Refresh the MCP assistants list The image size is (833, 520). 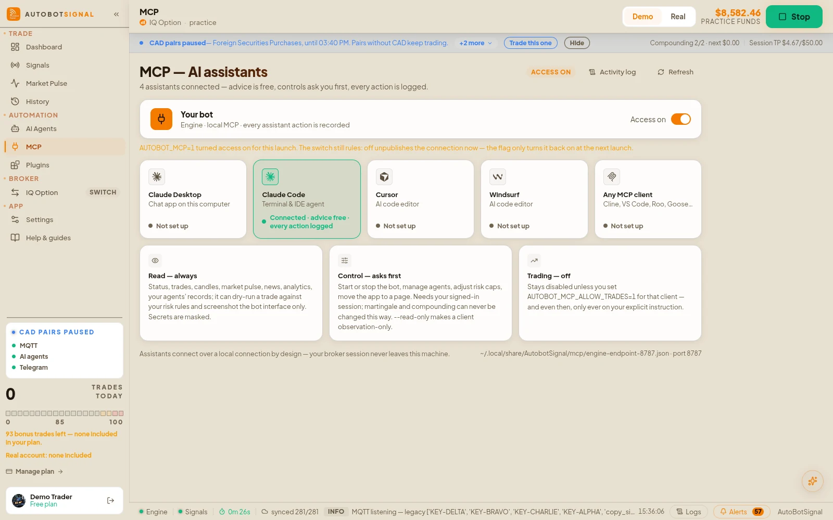coord(675,72)
